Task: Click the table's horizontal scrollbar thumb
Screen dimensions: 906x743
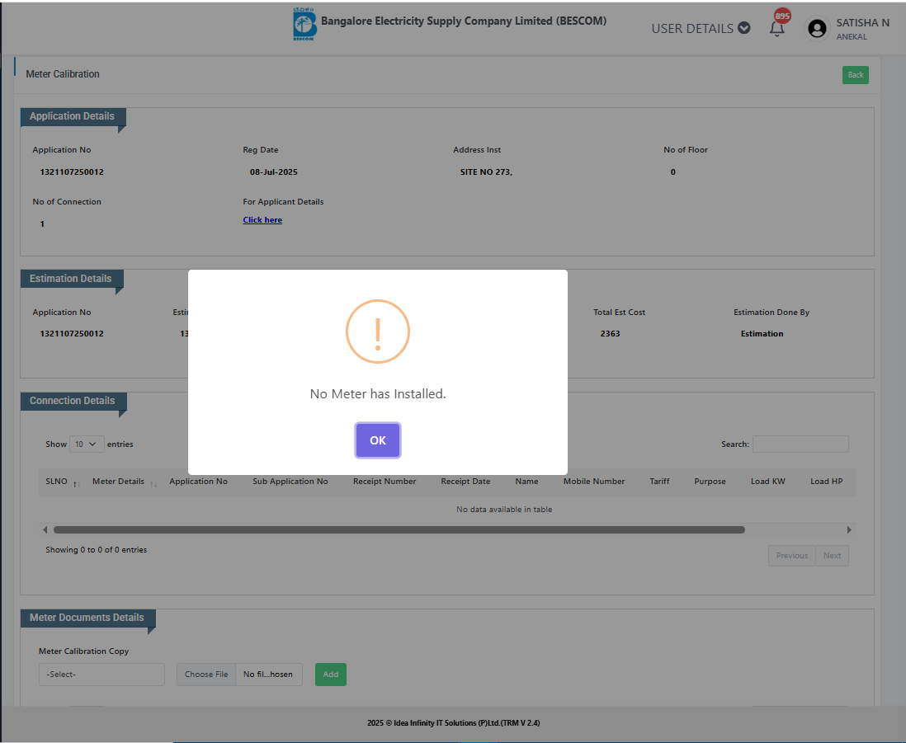Action: 399,530
